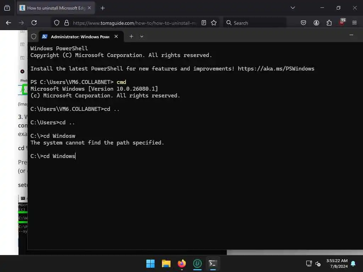Minimize the Windows Terminal window

351,35
